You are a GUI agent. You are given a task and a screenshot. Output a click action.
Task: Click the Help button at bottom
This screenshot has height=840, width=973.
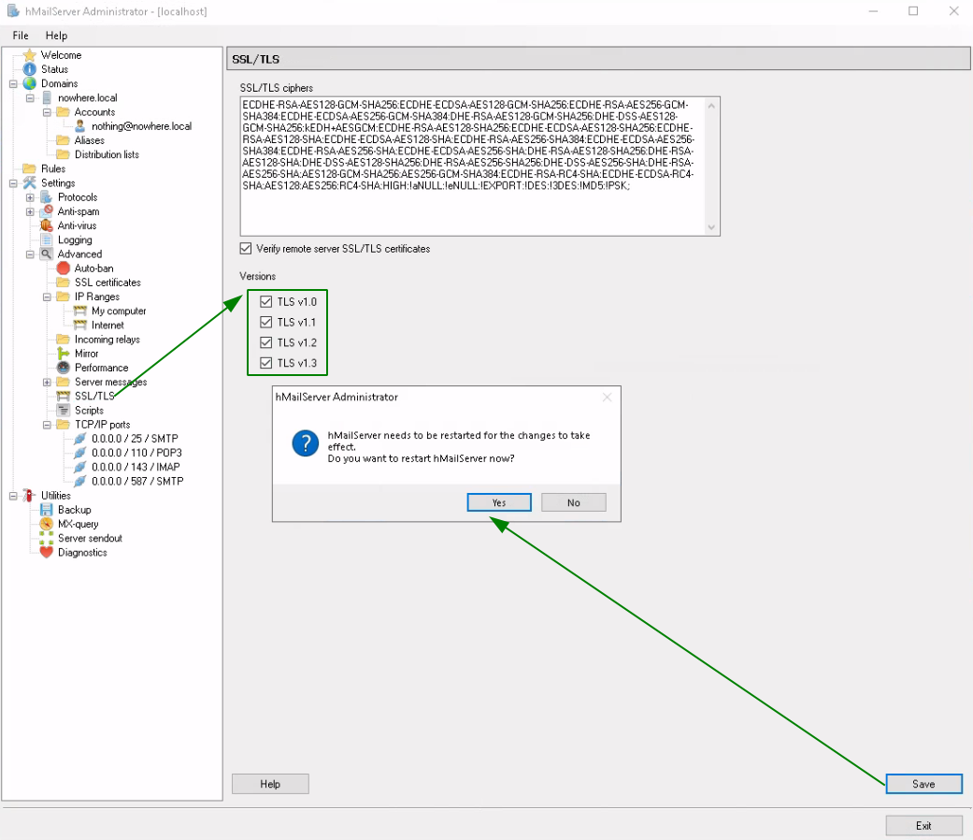pyautogui.click(x=270, y=784)
